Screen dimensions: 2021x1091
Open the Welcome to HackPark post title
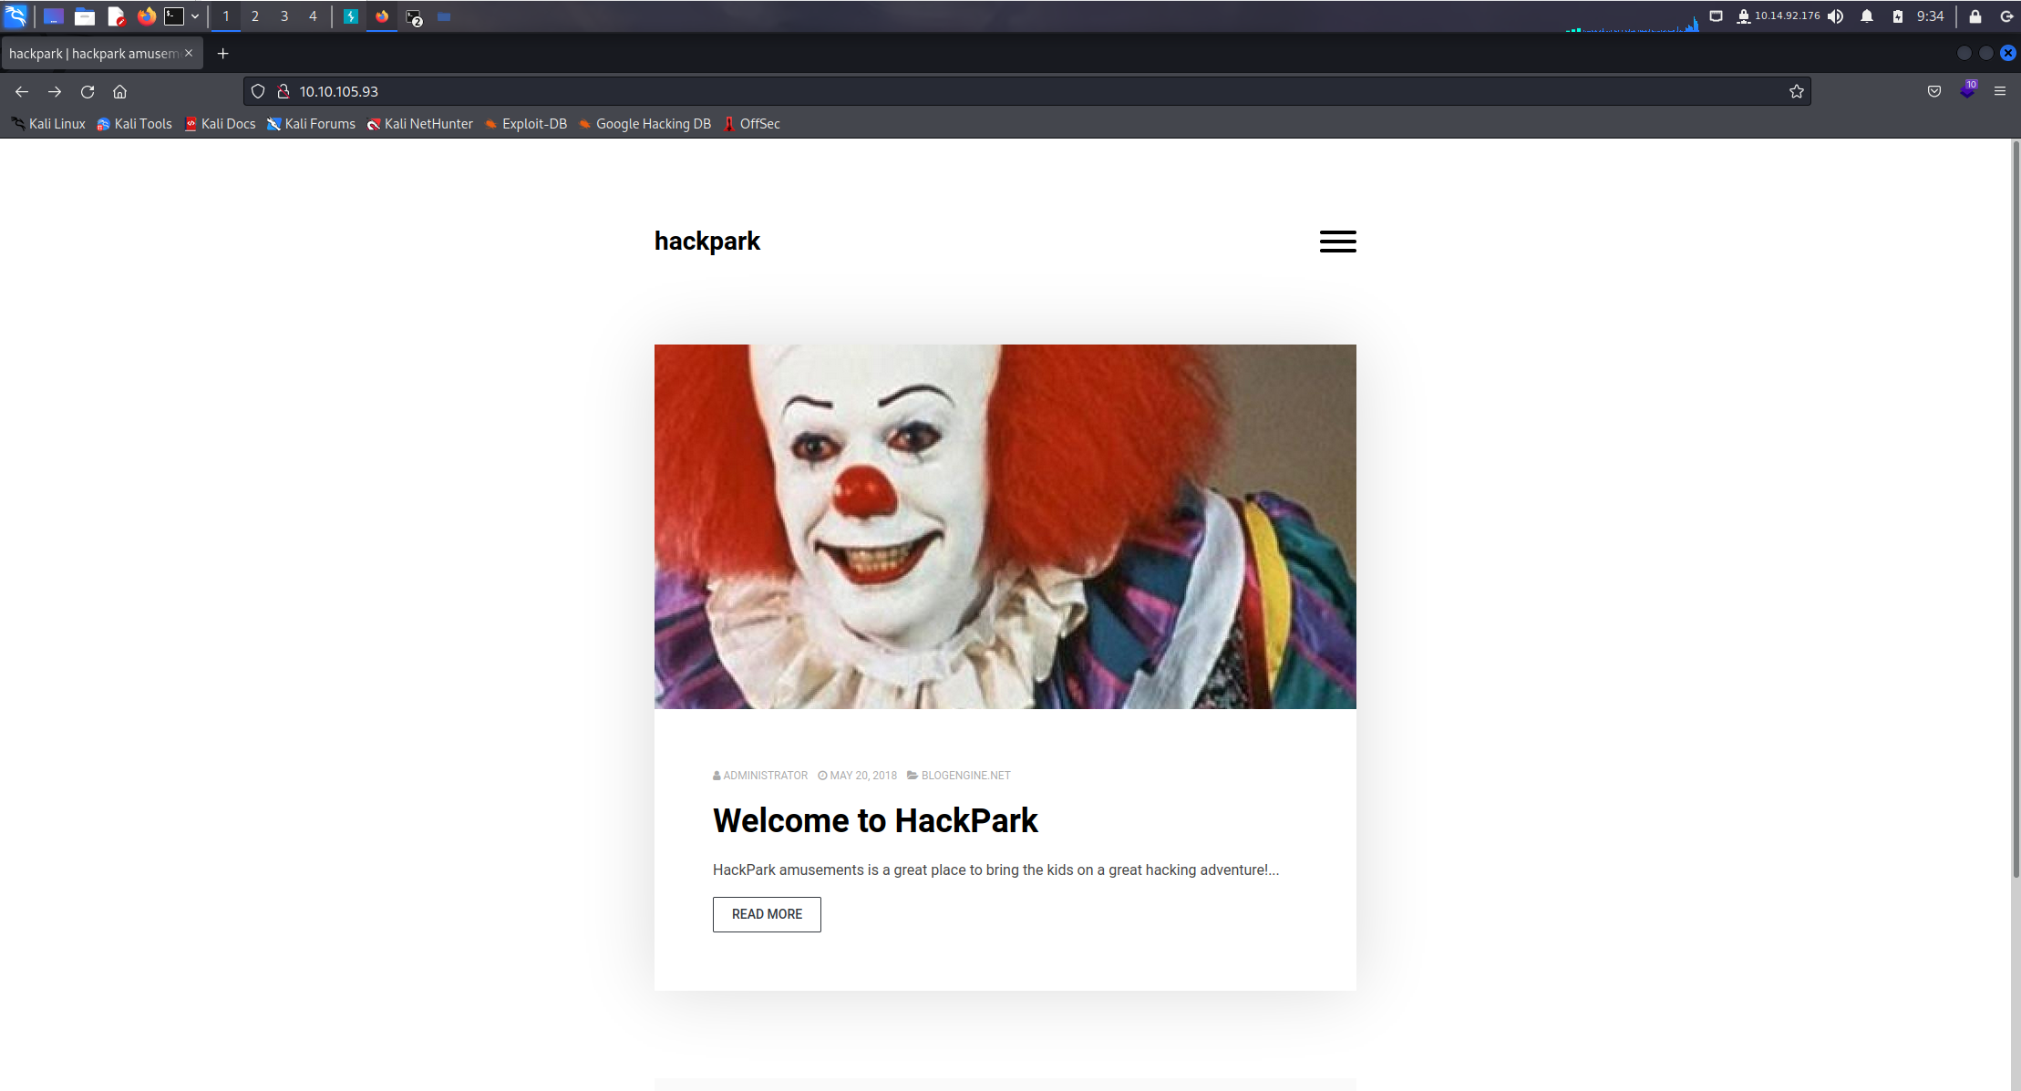875,820
